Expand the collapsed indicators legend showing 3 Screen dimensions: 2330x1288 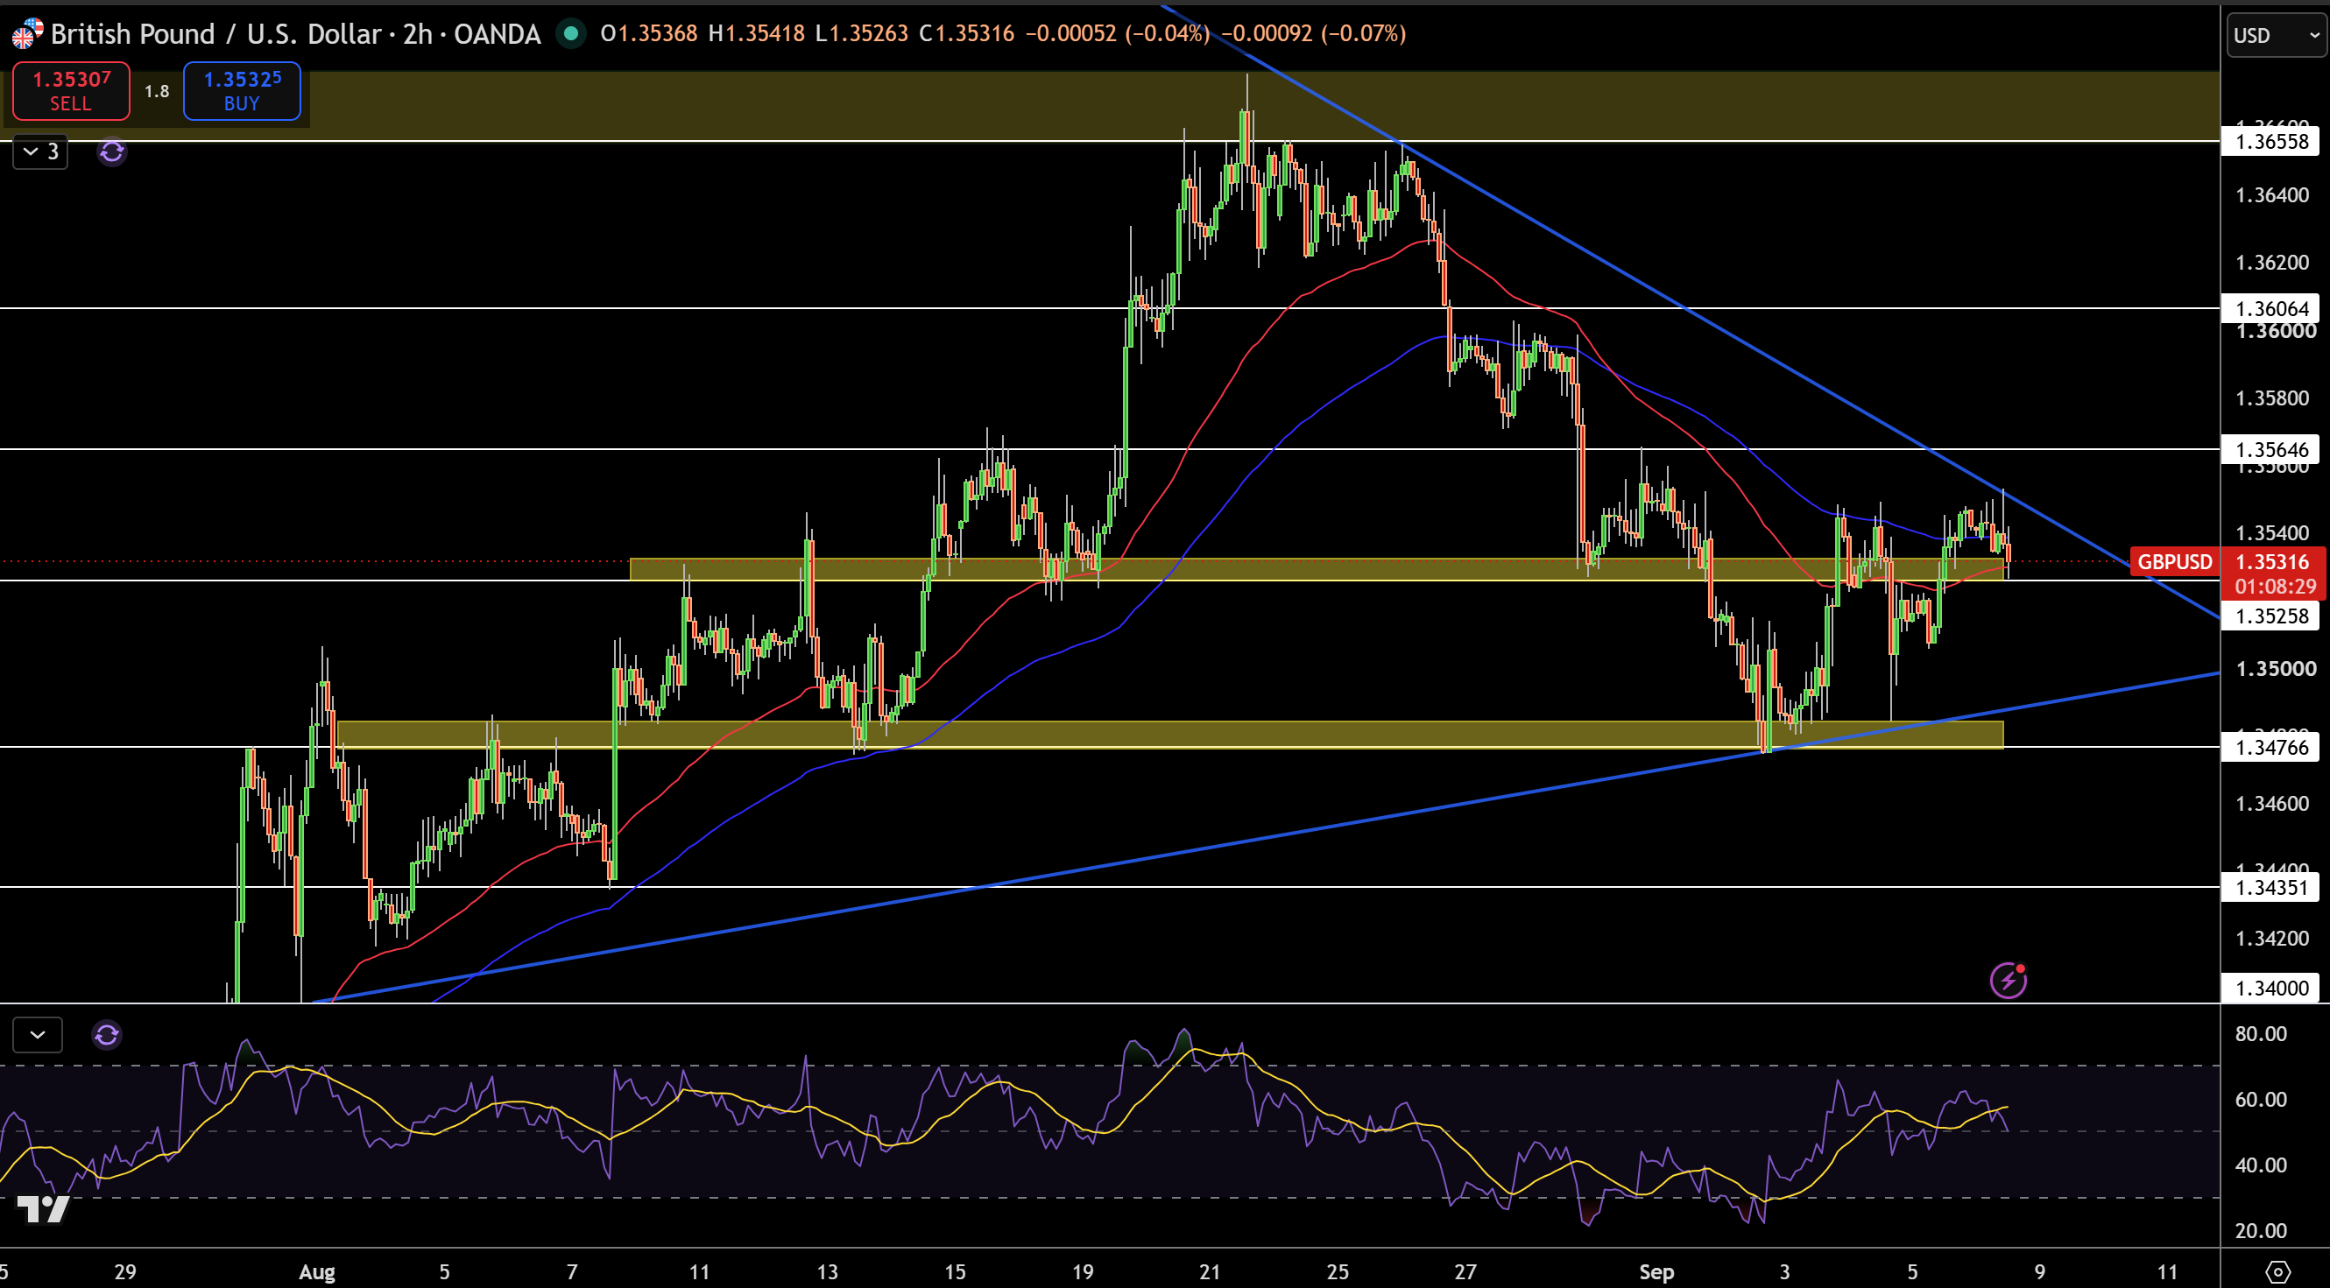(40, 151)
